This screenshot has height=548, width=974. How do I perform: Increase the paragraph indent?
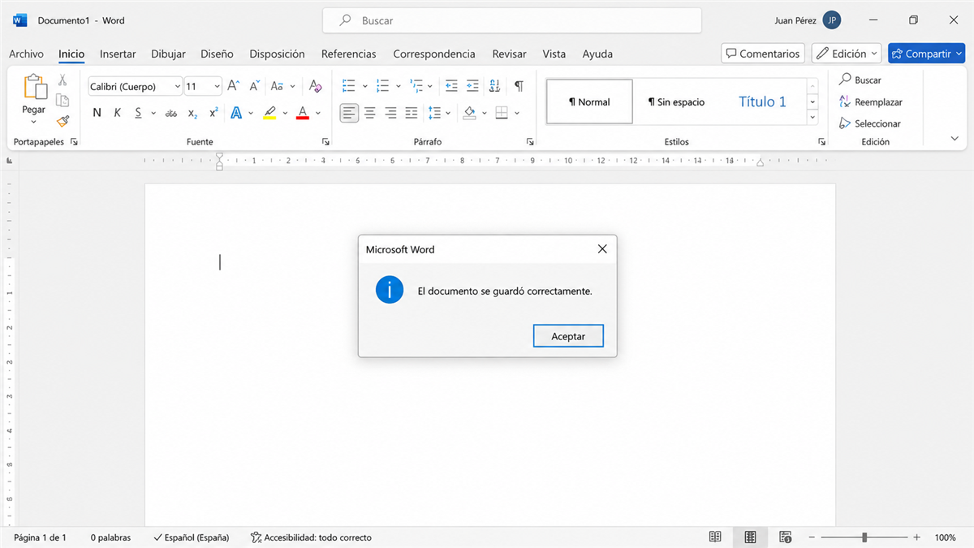pos(472,86)
